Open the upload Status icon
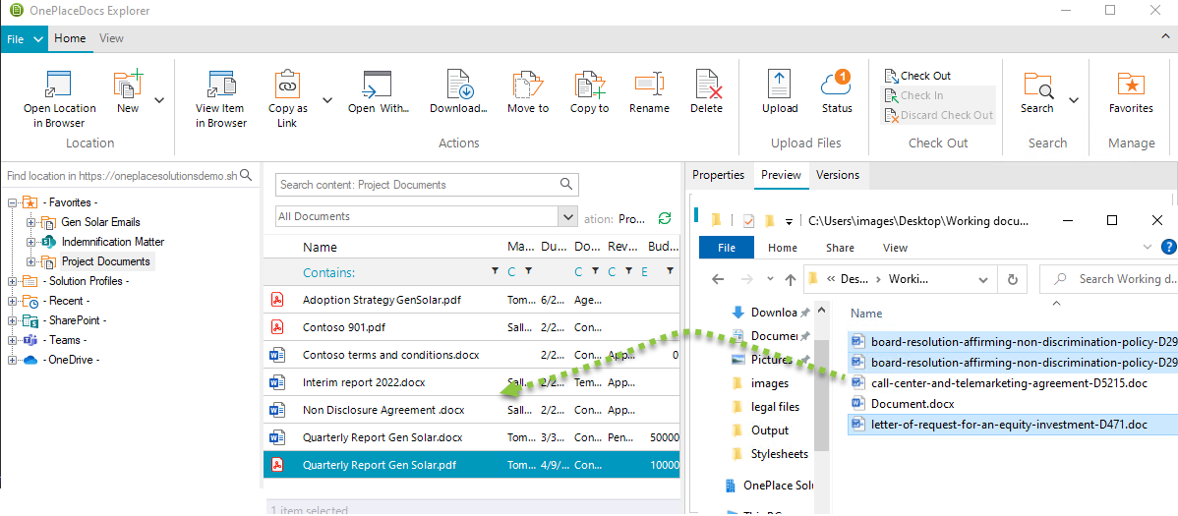This screenshot has height=516, width=1178. click(x=837, y=92)
